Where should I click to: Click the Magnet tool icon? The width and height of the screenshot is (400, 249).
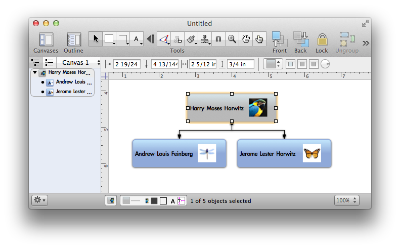click(218, 39)
